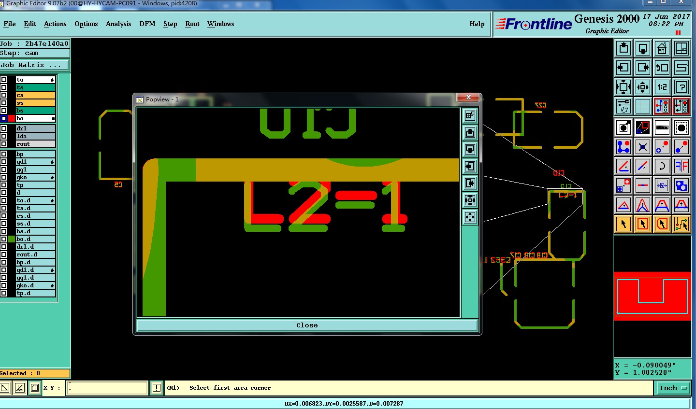
Task: Click the pan left arrow icon
Action: [623, 68]
